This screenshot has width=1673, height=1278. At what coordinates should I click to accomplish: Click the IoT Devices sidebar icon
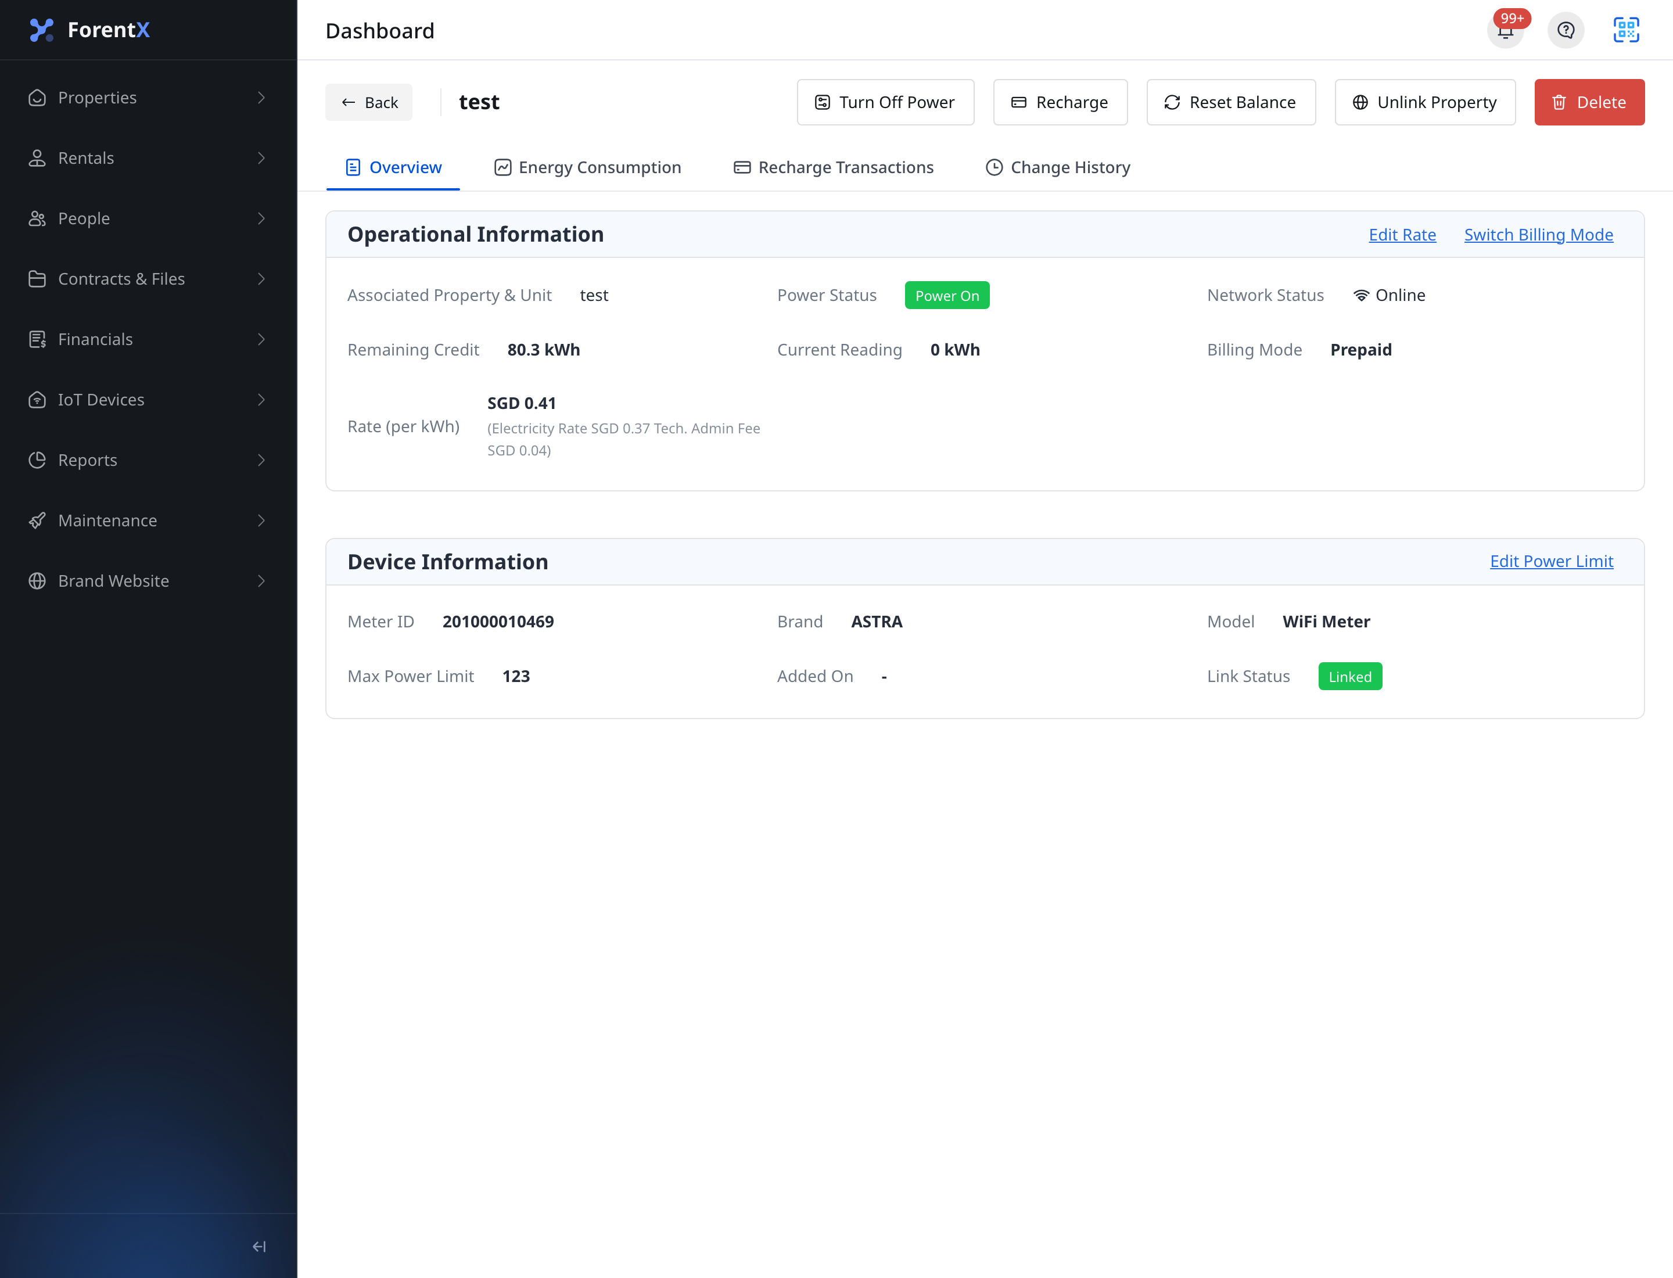click(x=37, y=400)
